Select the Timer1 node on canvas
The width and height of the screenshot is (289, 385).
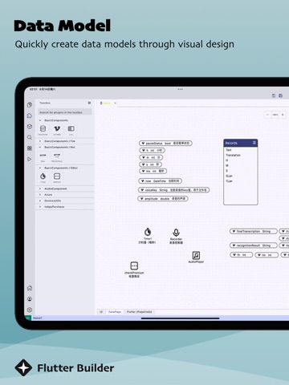coord(148,236)
